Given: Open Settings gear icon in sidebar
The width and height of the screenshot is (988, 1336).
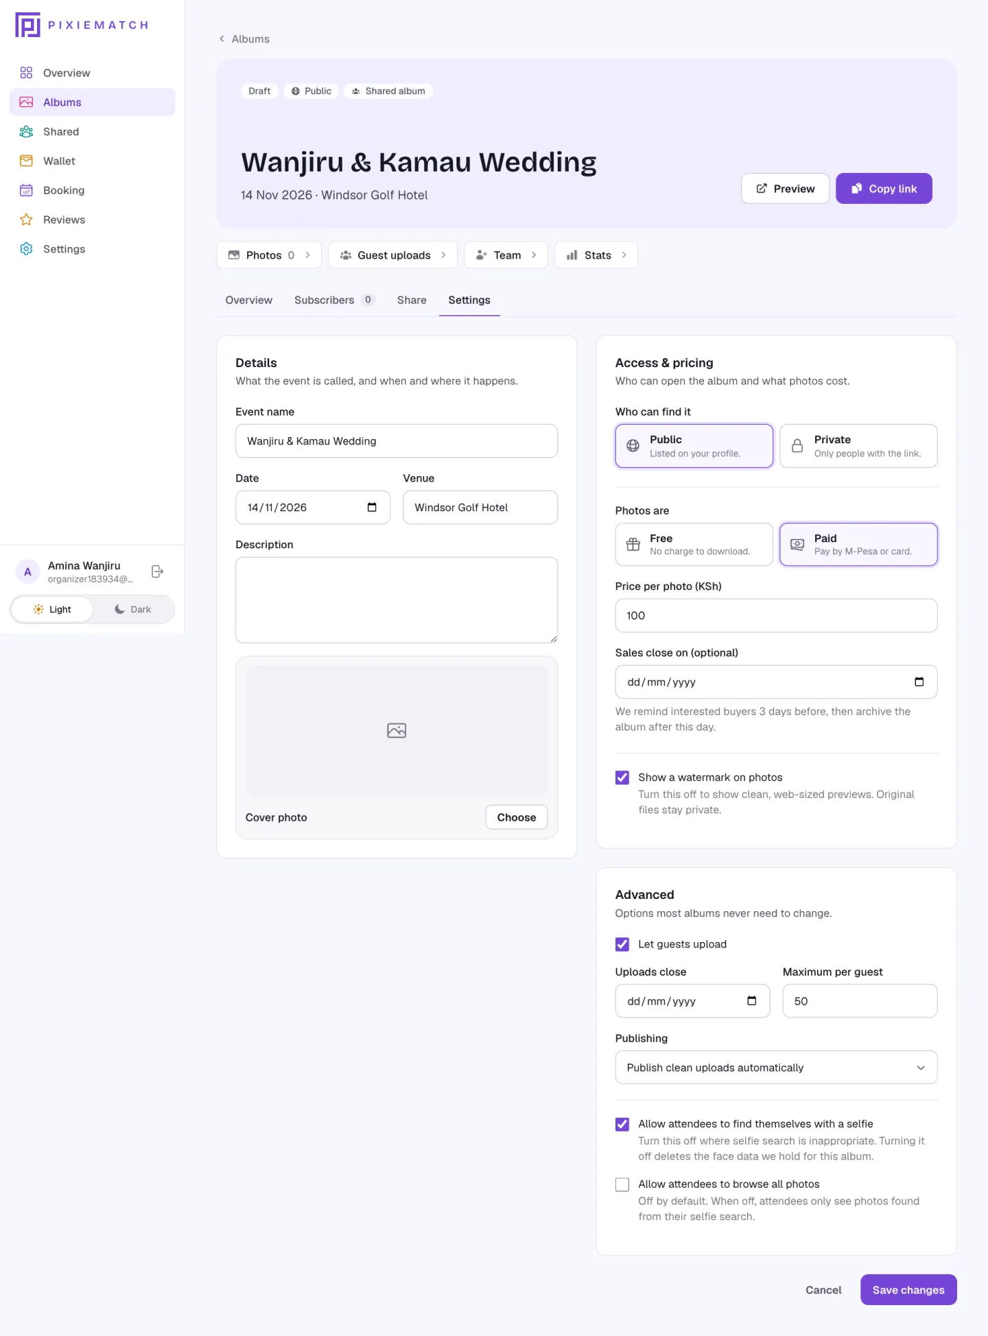Looking at the screenshot, I should click(26, 249).
